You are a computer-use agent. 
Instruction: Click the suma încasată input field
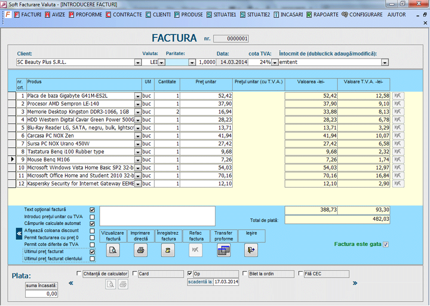point(41,294)
